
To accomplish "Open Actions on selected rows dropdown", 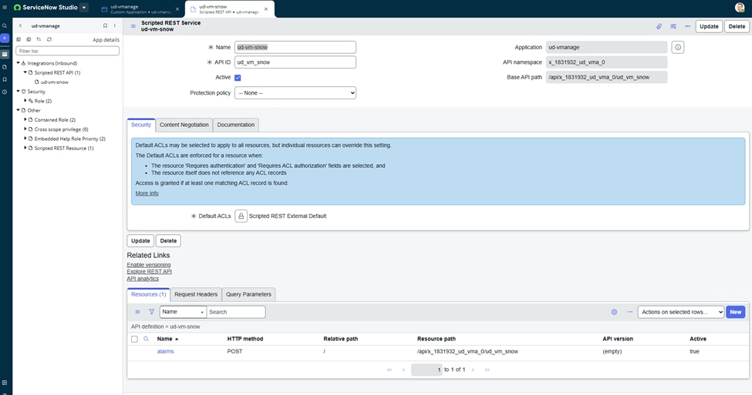I will coord(680,312).
